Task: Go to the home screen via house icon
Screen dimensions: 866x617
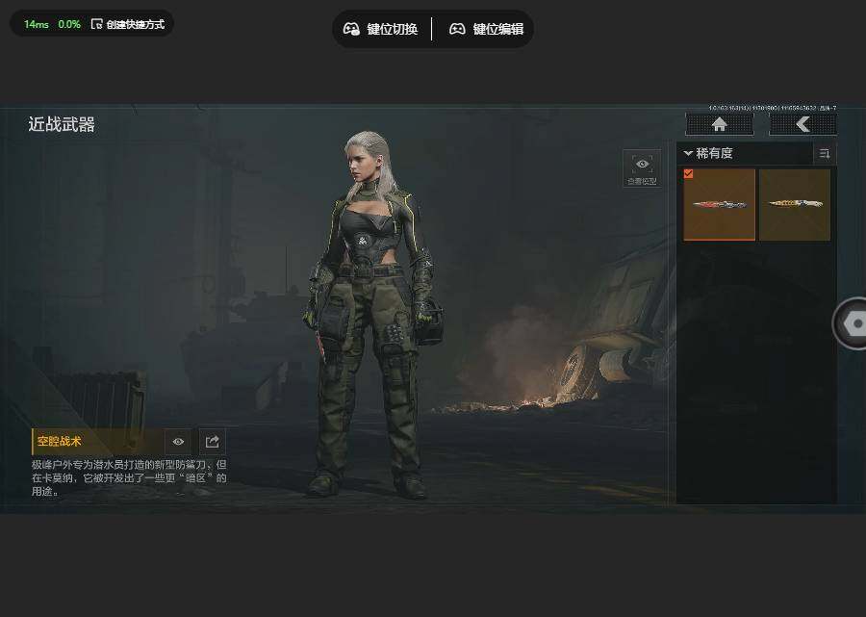Action: [x=719, y=124]
